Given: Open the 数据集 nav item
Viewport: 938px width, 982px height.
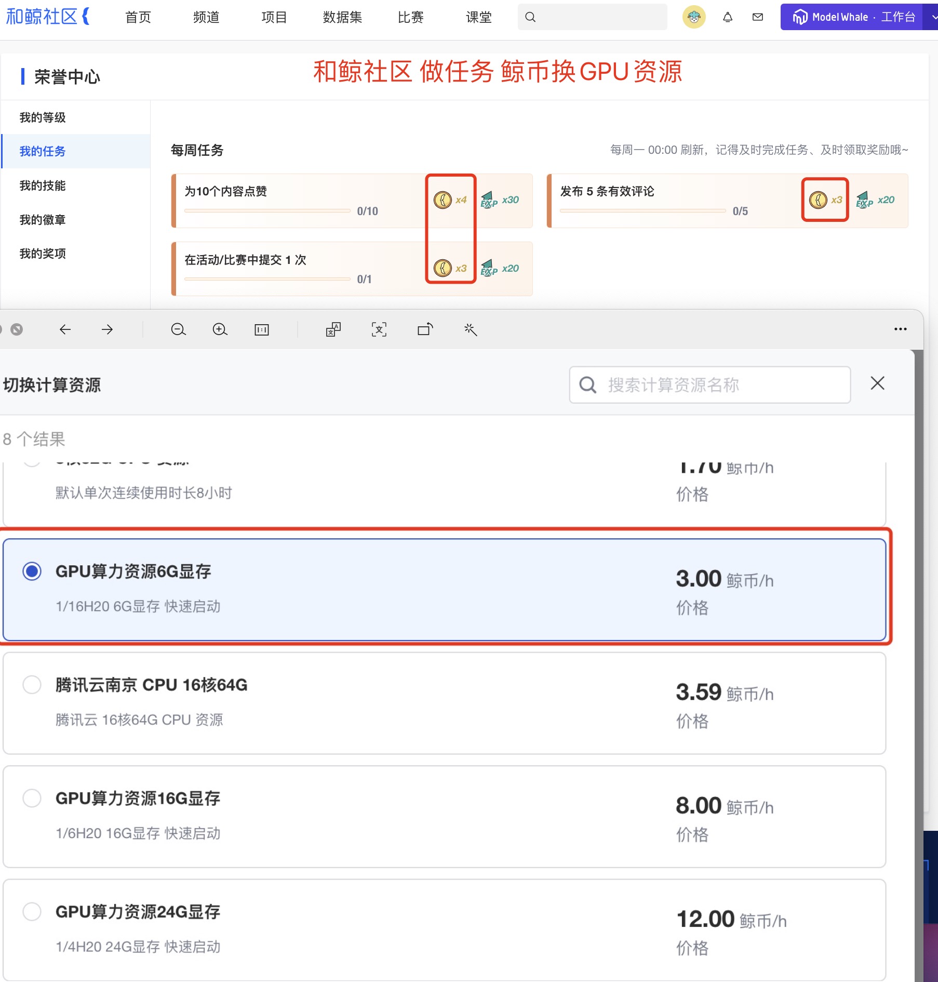Looking at the screenshot, I should click(x=342, y=17).
